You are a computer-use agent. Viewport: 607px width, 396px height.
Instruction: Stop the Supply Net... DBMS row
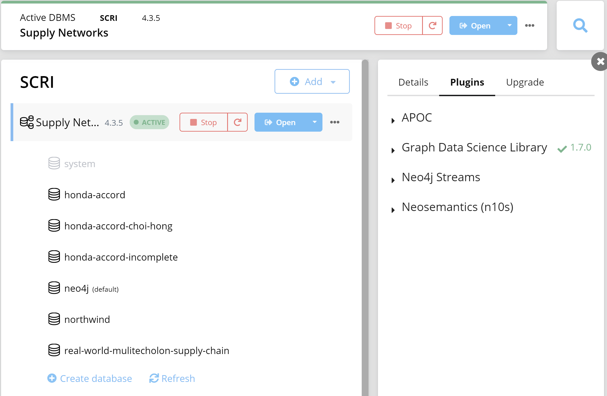click(203, 122)
